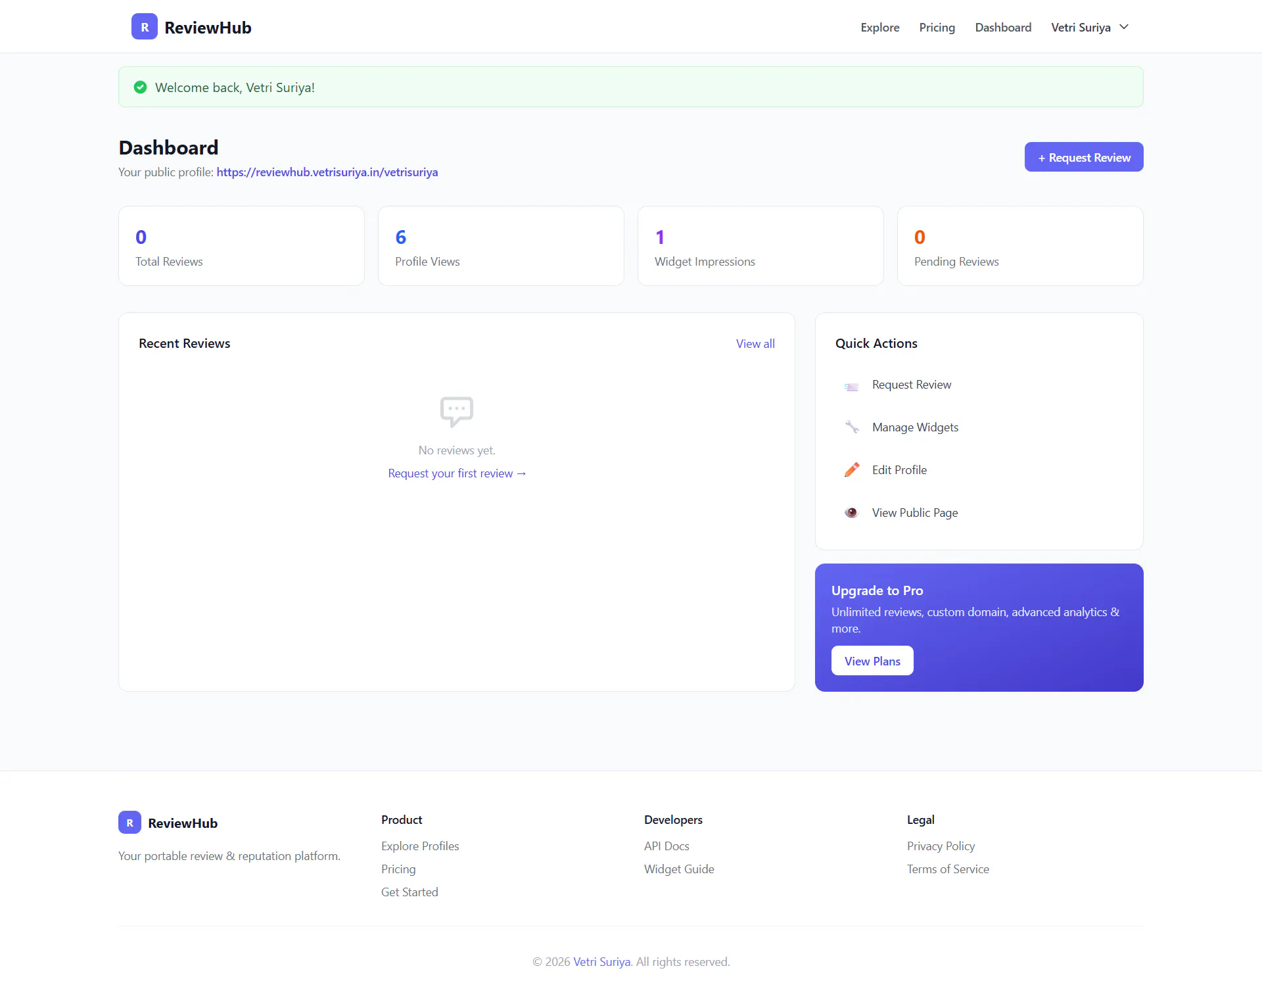The image size is (1262, 1008).
Task: Open the Explore nav item
Action: coord(880,27)
